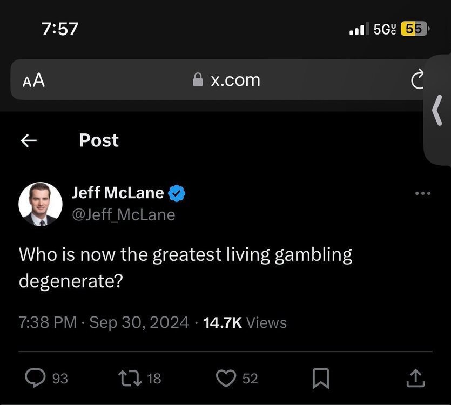Like the post with heart icon
The height and width of the screenshot is (405, 451).
point(226,378)
